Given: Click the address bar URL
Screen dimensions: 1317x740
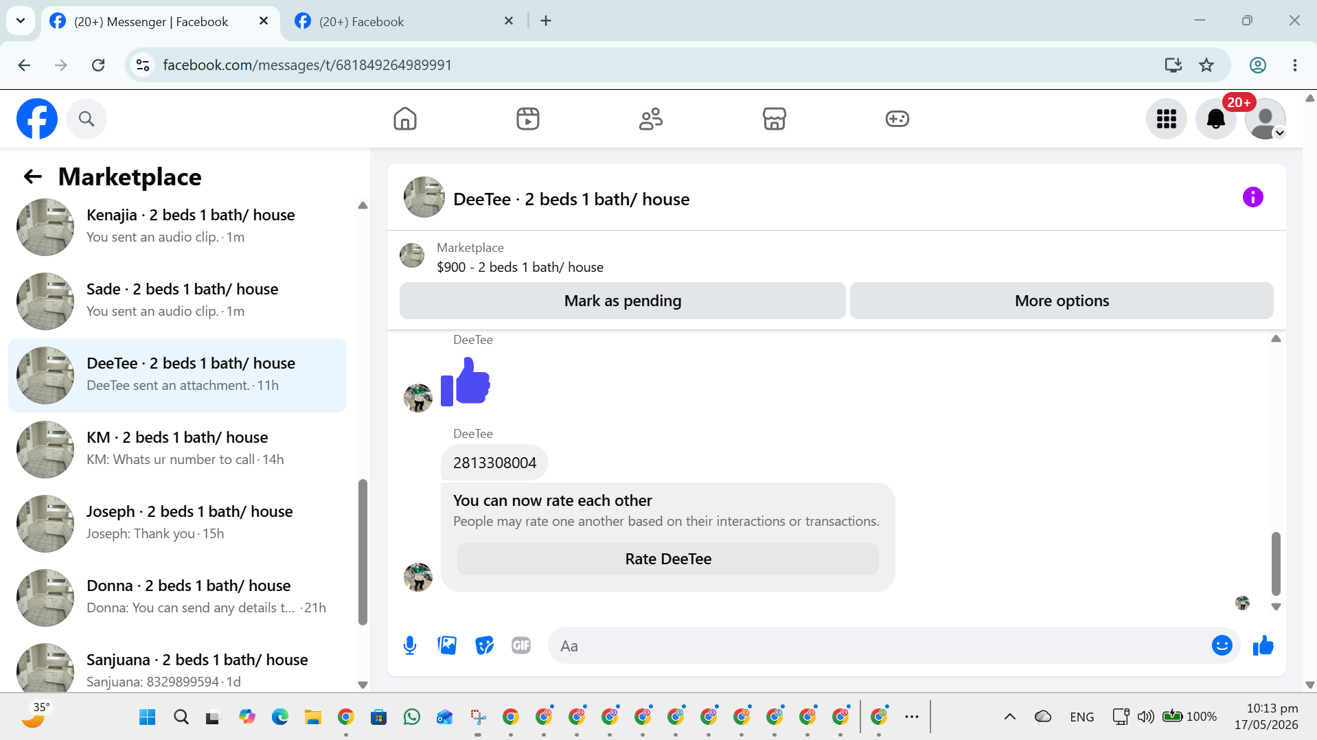Looking at the screenshot, I should click(307, 65).
